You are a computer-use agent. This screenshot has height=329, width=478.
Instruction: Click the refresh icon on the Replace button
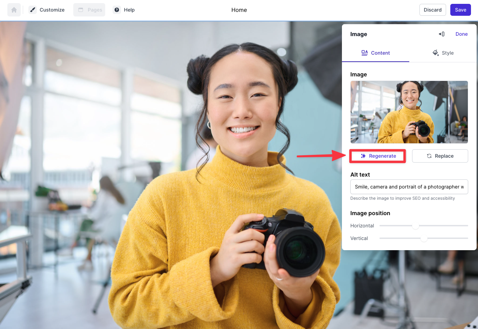(430, 156)
